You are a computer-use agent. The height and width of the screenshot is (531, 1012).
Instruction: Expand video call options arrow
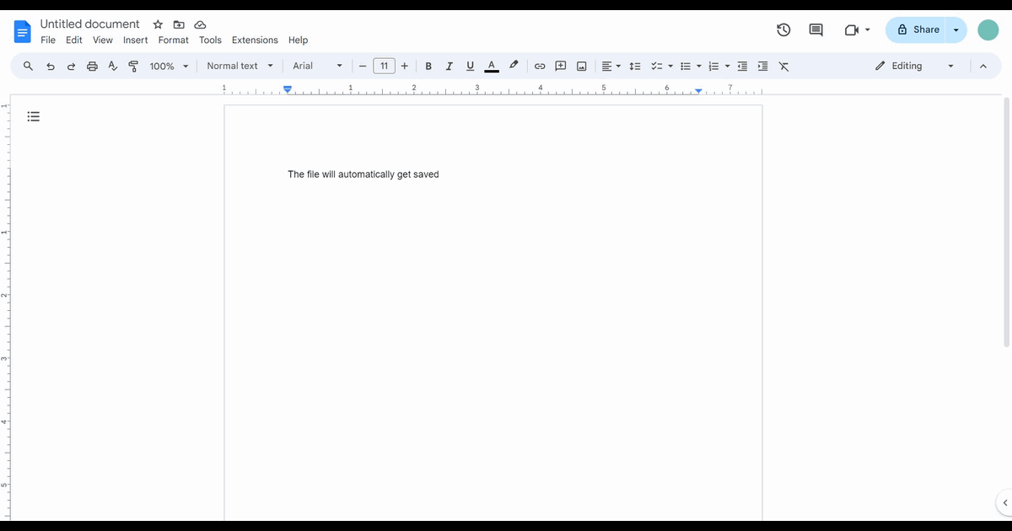pyautogui.click(x=867, y=30)
